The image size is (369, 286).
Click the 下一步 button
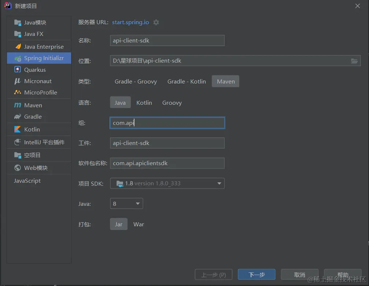(257, 275)
